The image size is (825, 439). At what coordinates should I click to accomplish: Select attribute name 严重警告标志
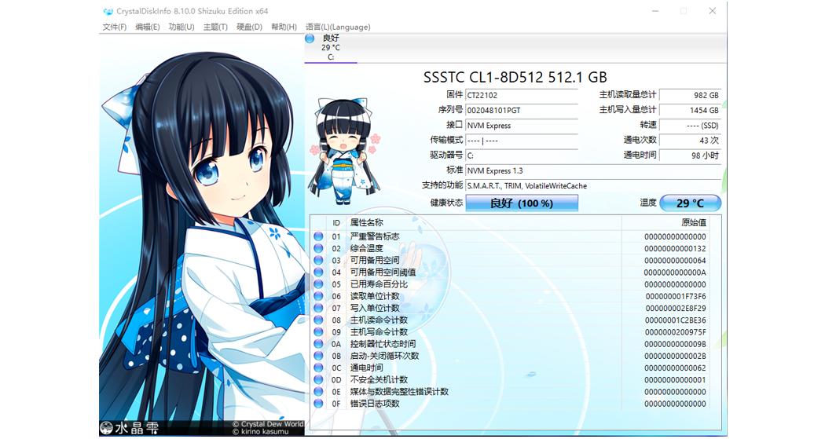click(x=375, y=236)
